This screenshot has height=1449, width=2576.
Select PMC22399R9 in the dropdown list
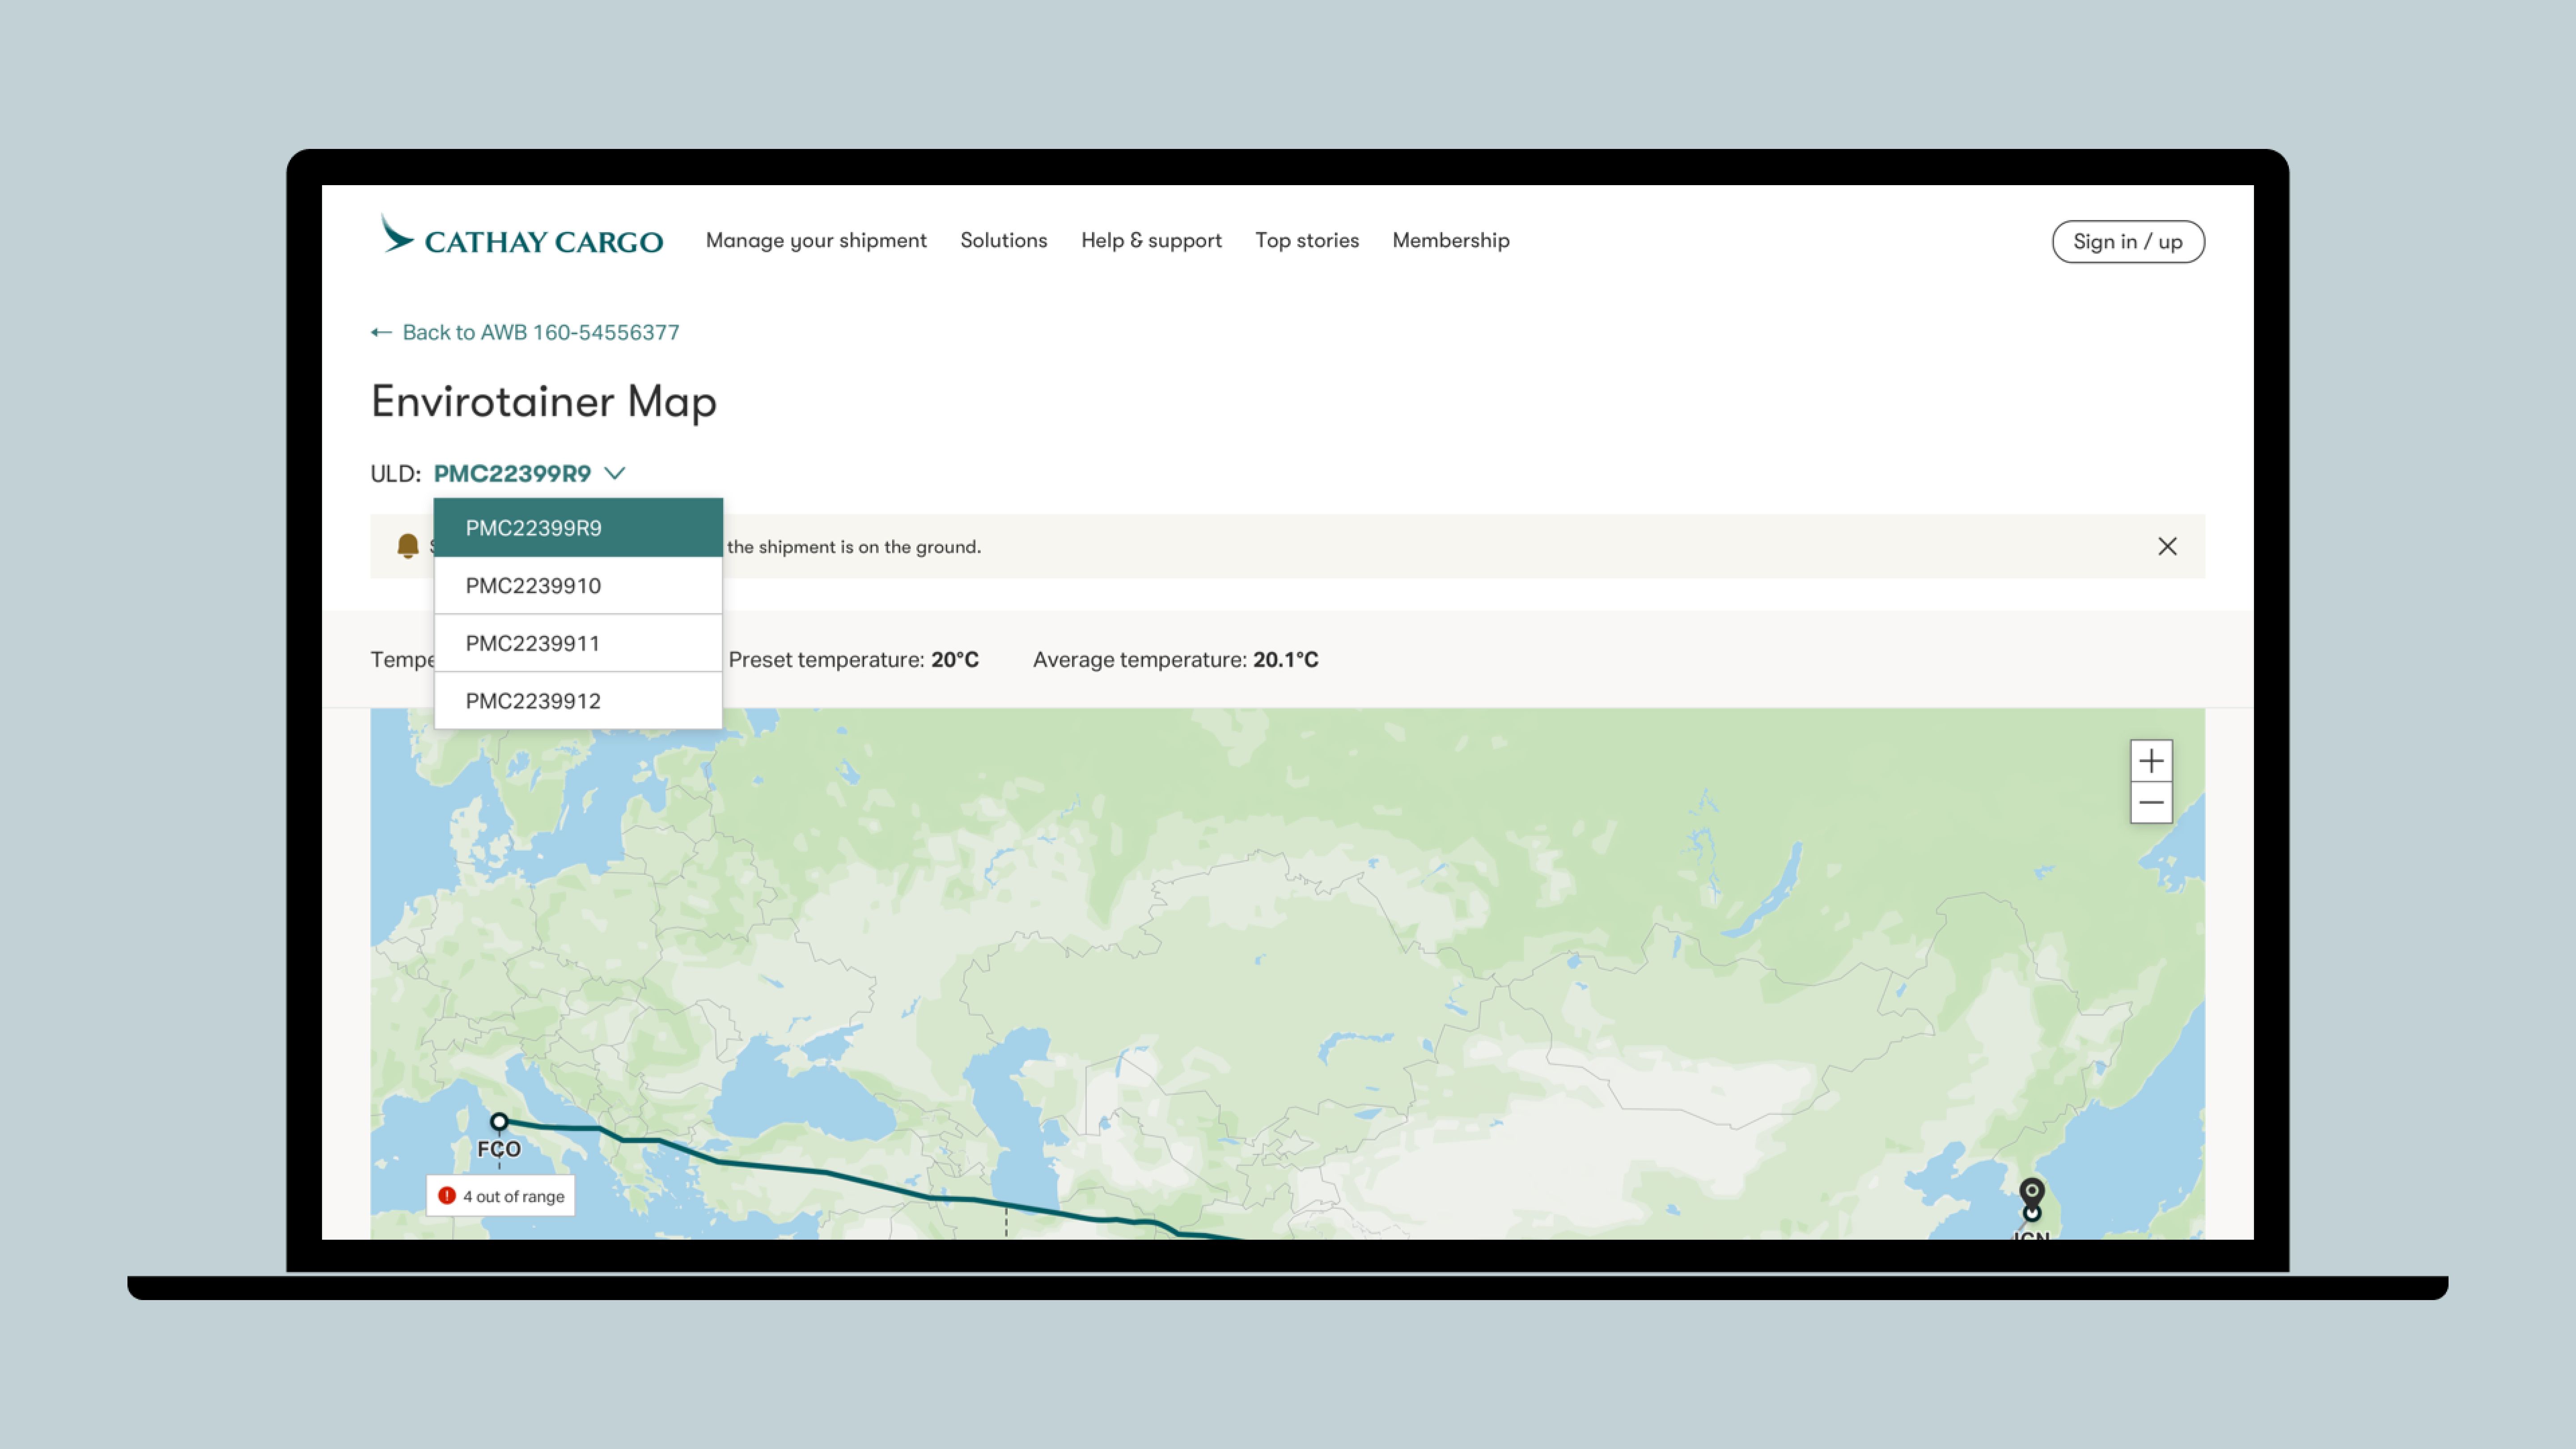tap(578, 528)
